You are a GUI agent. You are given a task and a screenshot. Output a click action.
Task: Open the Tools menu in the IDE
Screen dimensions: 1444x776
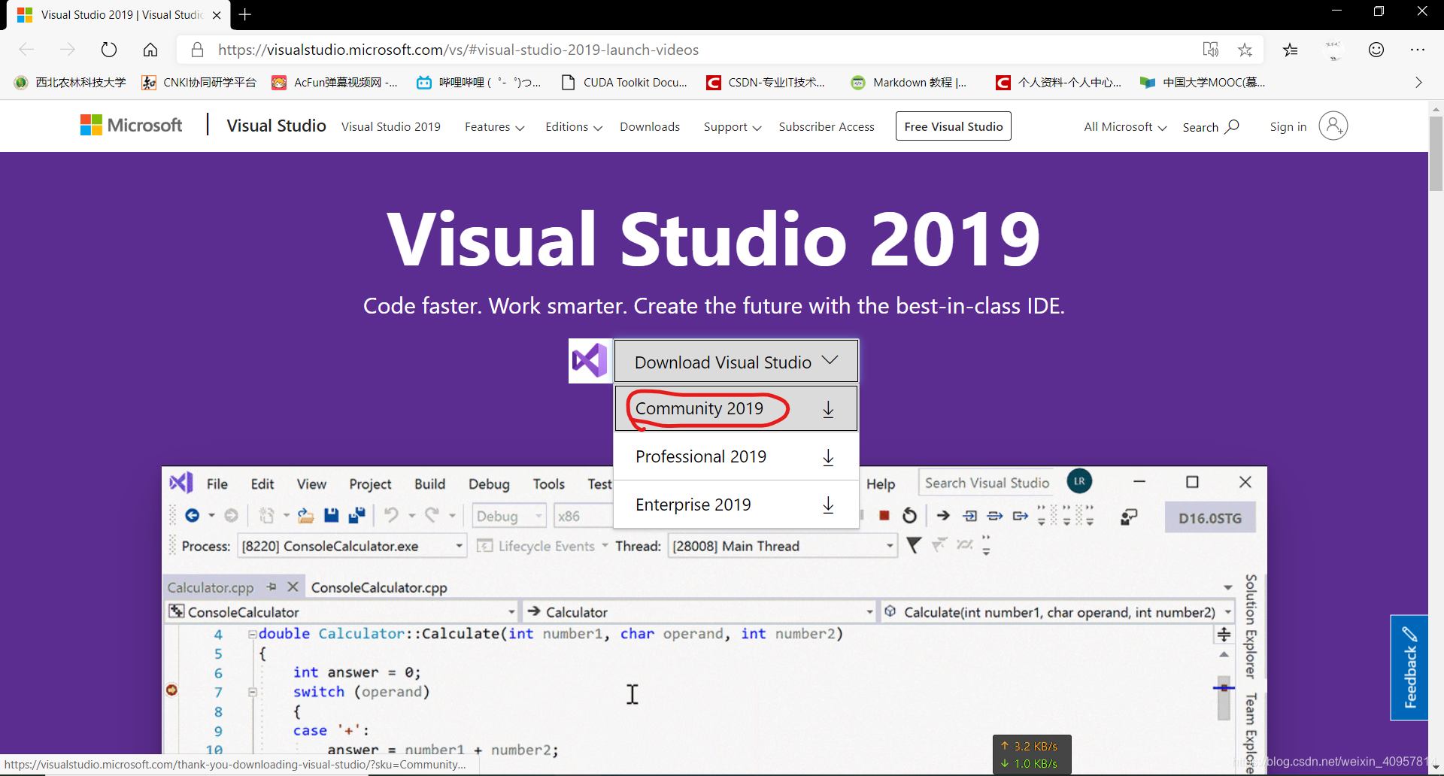548,483
